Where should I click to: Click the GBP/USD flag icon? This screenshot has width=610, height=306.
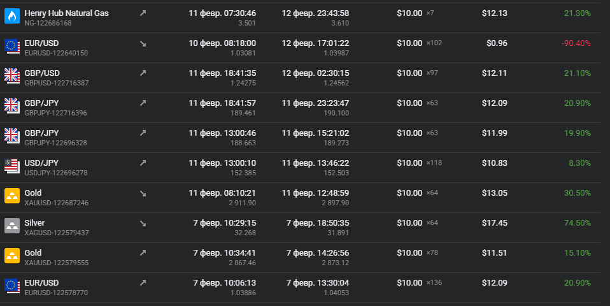tap(12, 76)
